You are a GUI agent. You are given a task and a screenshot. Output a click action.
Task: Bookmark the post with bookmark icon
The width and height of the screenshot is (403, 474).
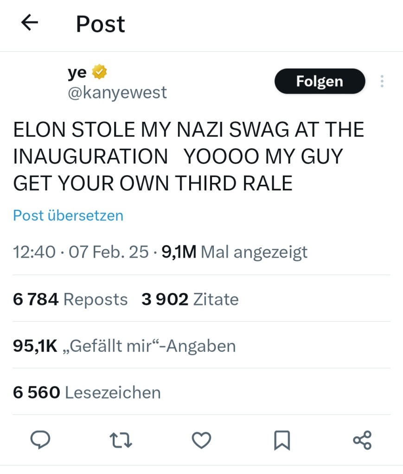[x=282, y=440]
